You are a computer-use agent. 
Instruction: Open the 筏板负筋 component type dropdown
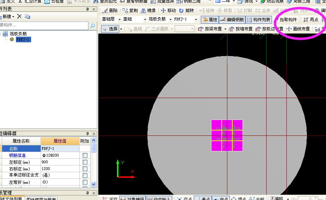click(170, 19)
